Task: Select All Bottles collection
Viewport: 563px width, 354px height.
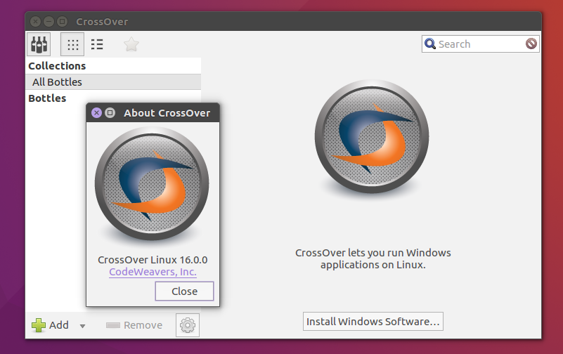Action: (x=113, y=81)
